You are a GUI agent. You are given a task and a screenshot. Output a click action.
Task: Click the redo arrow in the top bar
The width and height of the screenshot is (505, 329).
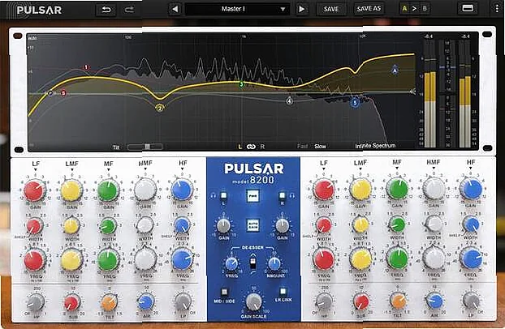click(x=129, y=10)
